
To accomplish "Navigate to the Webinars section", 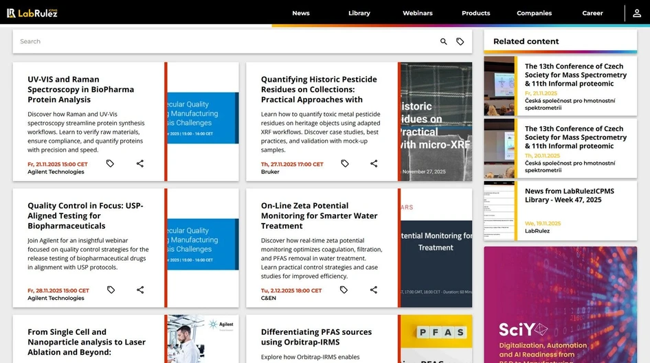I will [417, 13].
